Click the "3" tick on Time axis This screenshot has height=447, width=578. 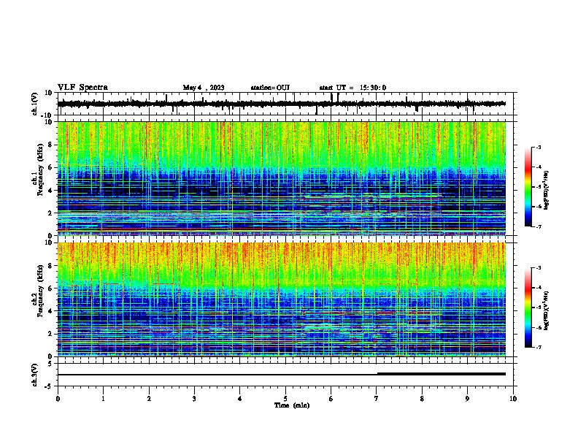point(194,399)
